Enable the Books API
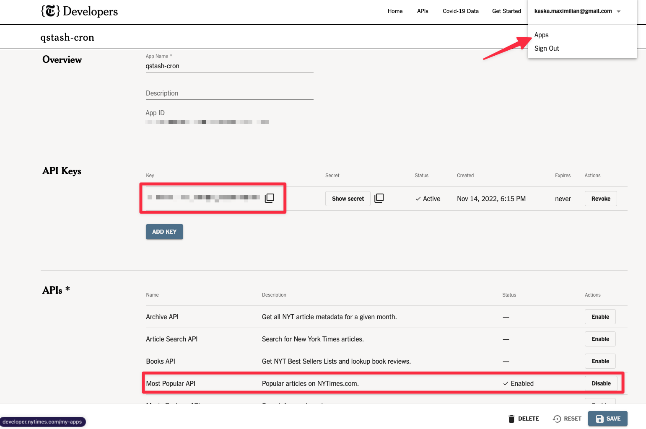Viewport: 646px width, 429px height. click(x=600, y=361)
